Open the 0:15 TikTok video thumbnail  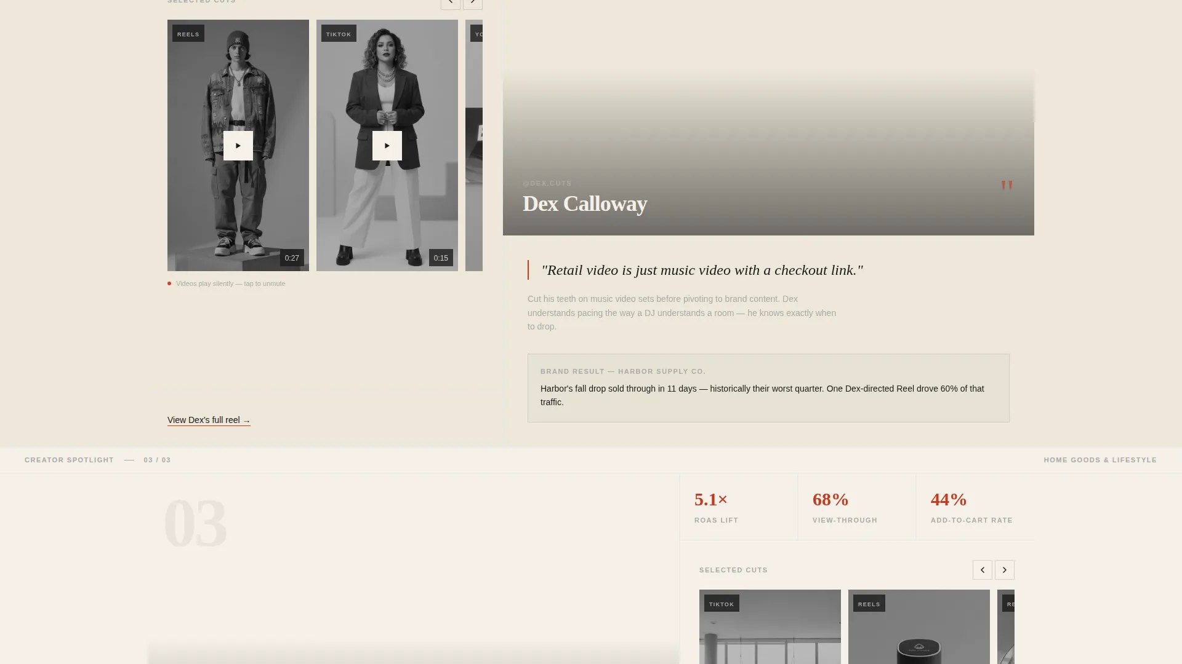[x=387, y=145]
